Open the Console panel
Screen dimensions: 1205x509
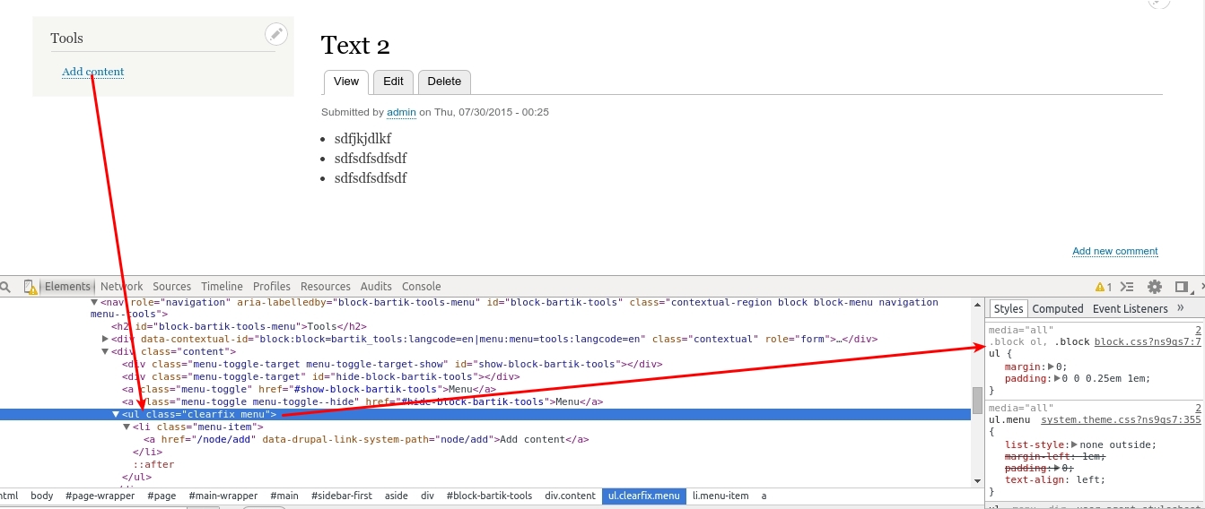[x=422, y=287]
